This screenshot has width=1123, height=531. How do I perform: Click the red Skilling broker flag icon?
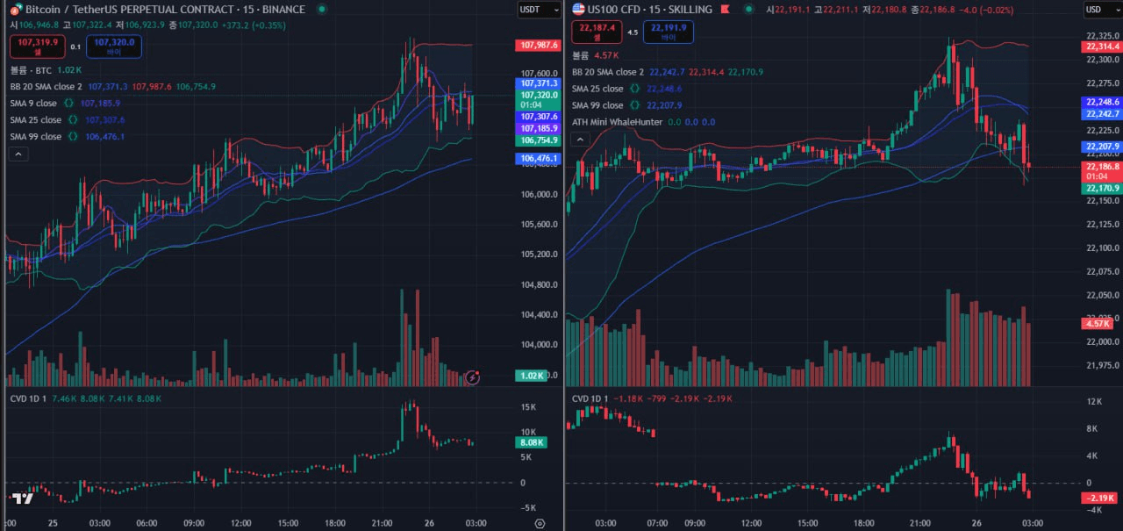pos(726,10)
